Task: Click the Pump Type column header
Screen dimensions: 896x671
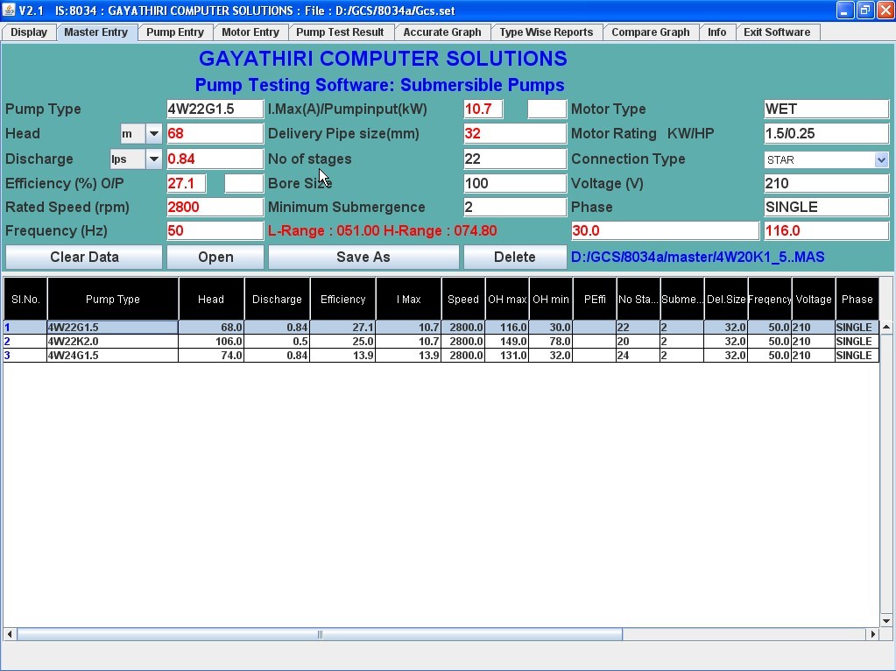Action: [x=113, y=299]
